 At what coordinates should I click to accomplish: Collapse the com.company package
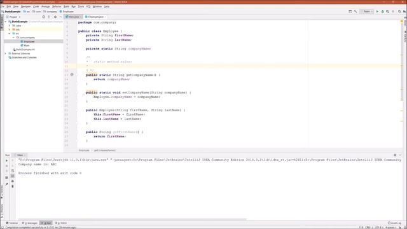13,38
